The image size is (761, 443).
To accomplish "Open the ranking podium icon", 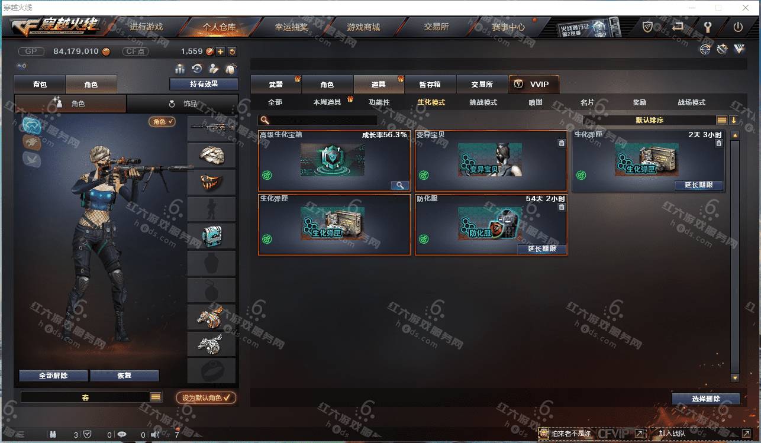I will pyautogui.click(x=180, y=69).
